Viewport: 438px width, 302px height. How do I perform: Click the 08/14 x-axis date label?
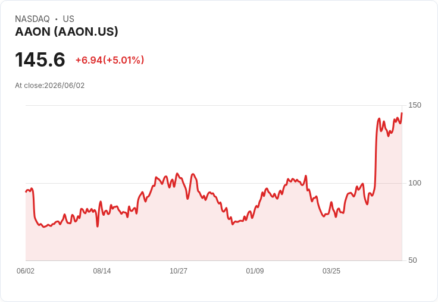coord(102,270)
